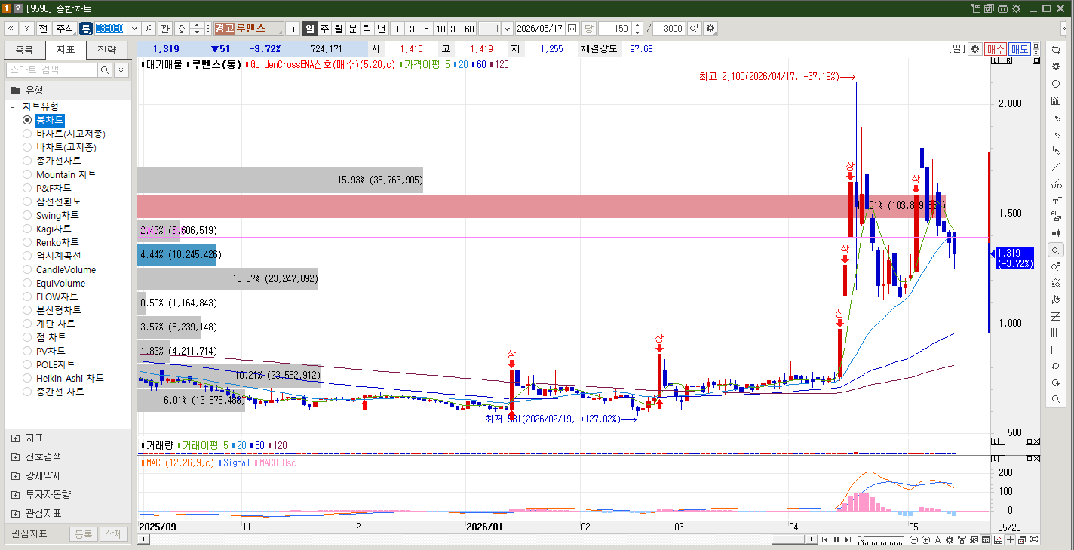Click the stock code input field
Image resolution: width=1074 pixels, height=550 pixels.
point(110,29)
